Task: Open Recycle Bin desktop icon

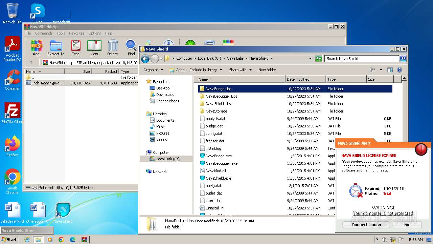Action: 12,14
